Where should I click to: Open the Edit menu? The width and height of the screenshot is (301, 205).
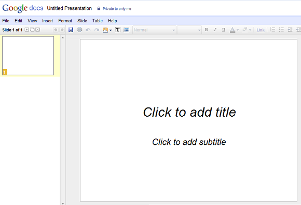[19, 21]
